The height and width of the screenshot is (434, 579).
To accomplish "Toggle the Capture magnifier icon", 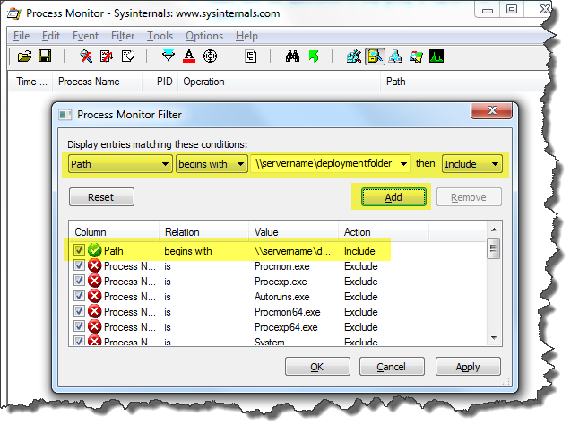I will coord(86,56).
